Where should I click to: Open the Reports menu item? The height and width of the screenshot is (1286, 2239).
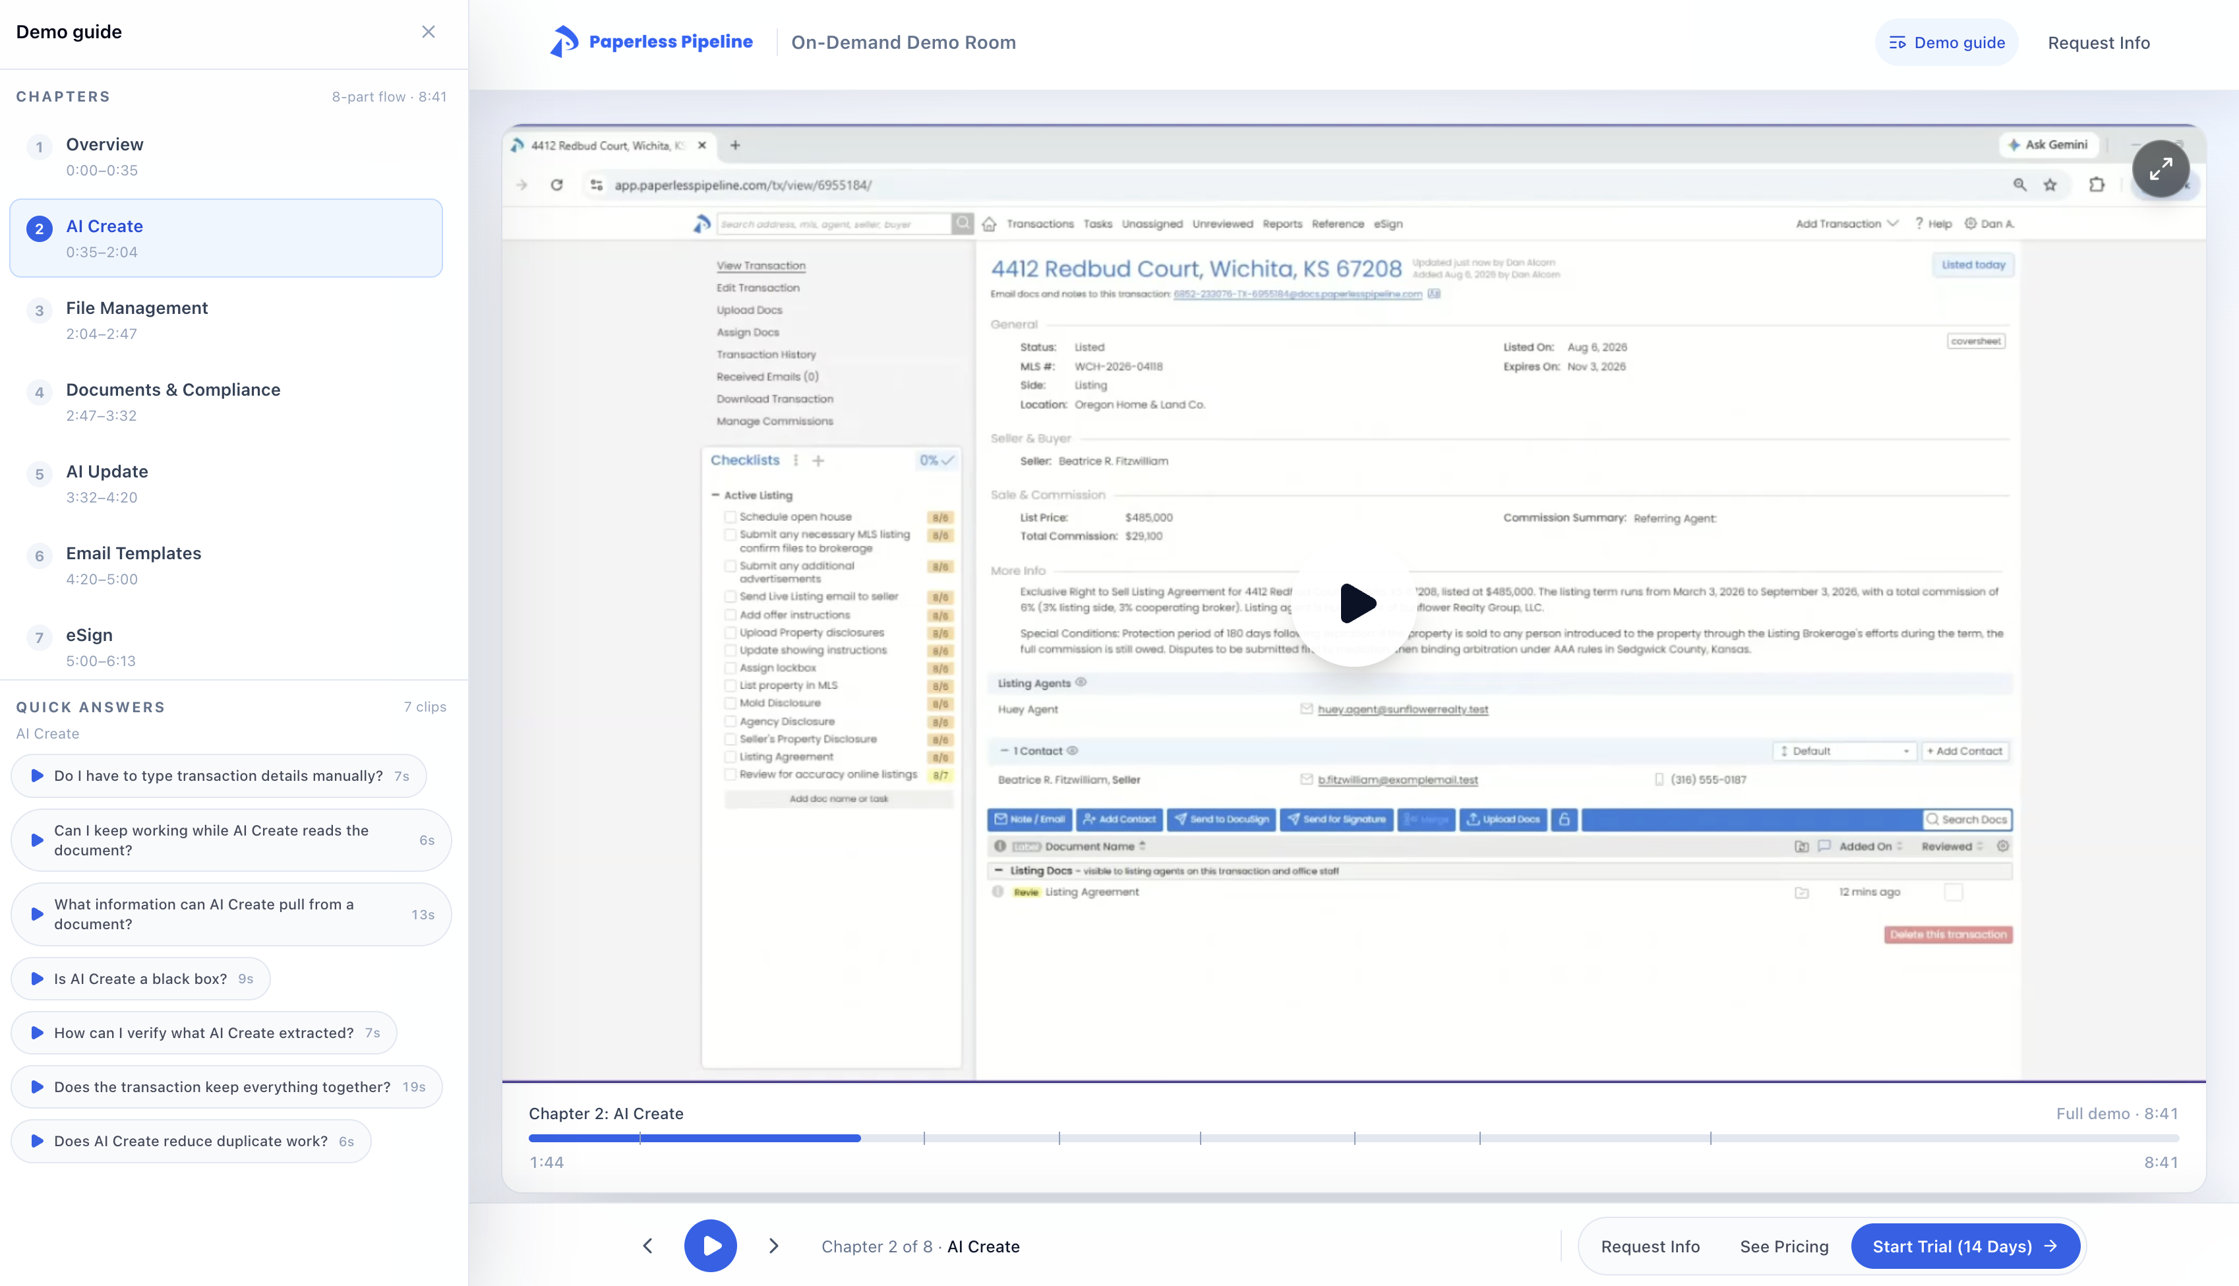(1282, 224)
